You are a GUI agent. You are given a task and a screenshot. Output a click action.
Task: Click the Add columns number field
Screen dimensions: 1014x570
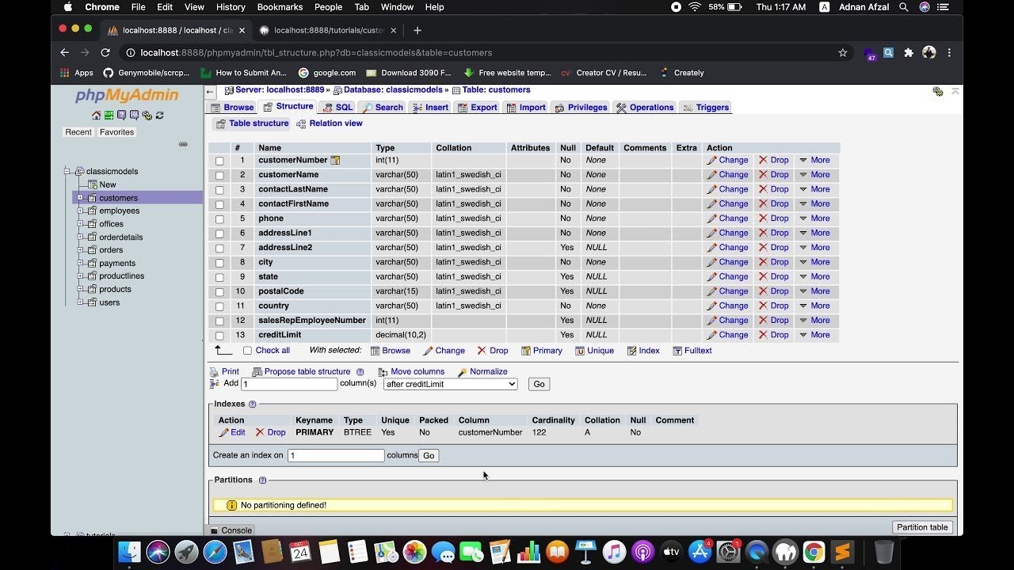(x=289, y=384)
